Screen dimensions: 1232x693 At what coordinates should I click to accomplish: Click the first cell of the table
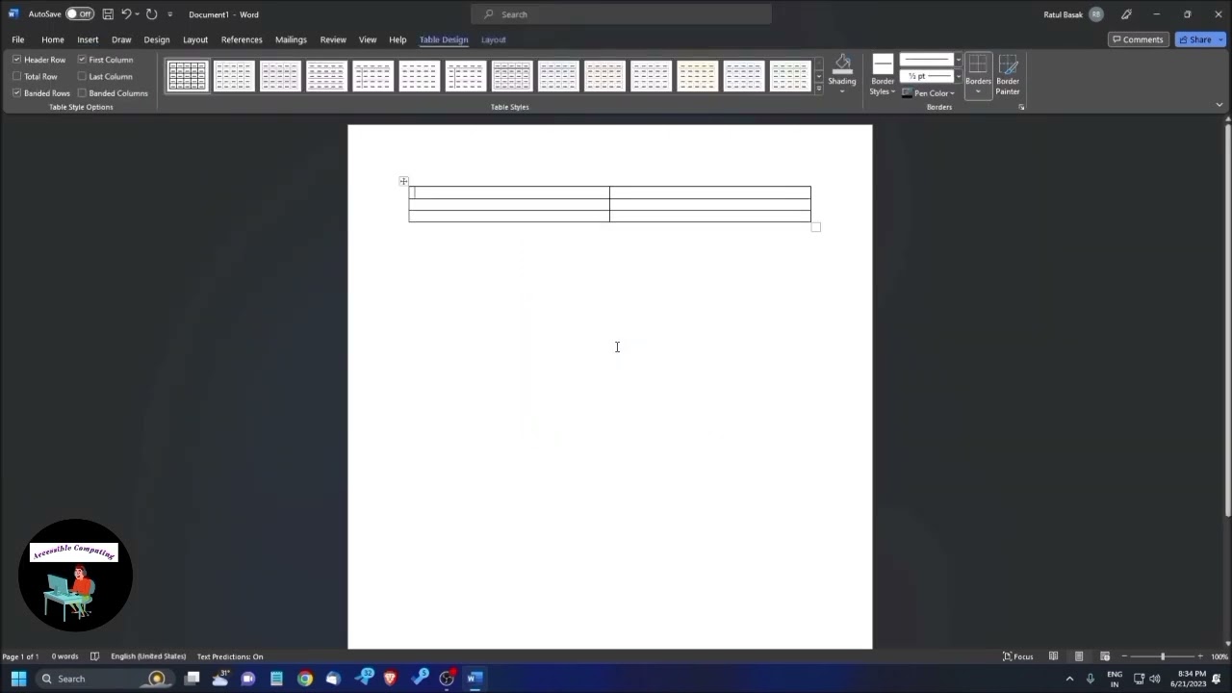(x=509, y=192)
